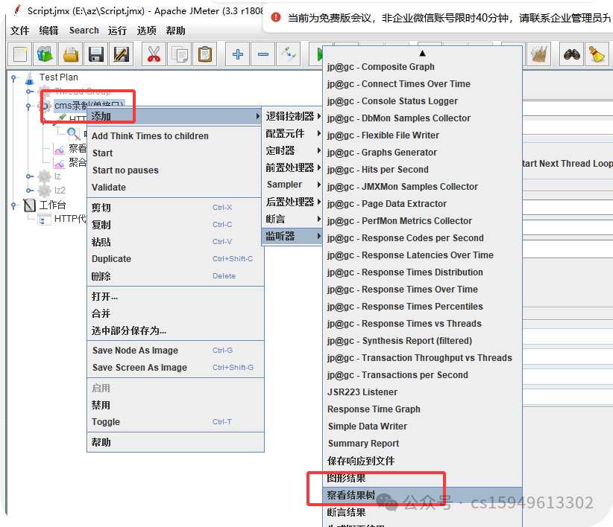Click the HTTP proxy server icon under workbench
The image size is (613, 527).
[44, 220]
